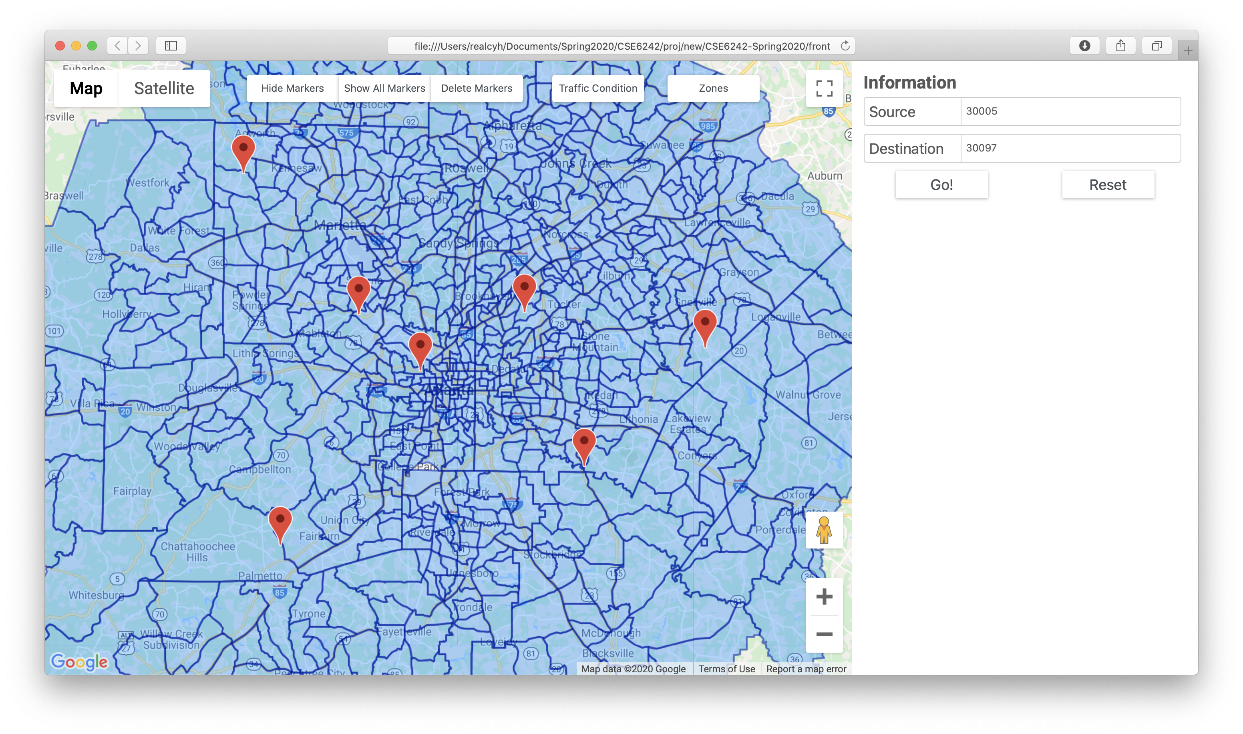Select the marker near Smyrna west of Brookhaven
The width and height of the screenshot is (1243, 734).
click(358, 295)
